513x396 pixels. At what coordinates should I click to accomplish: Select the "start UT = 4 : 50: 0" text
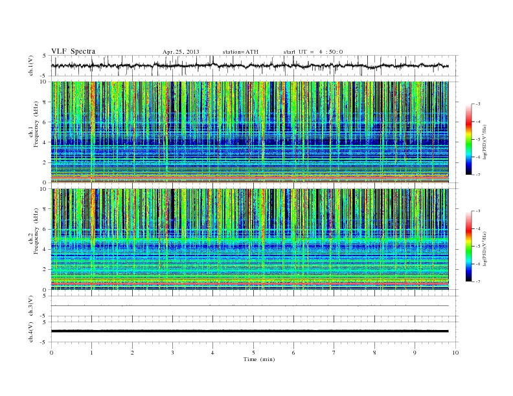click(313, 52)
